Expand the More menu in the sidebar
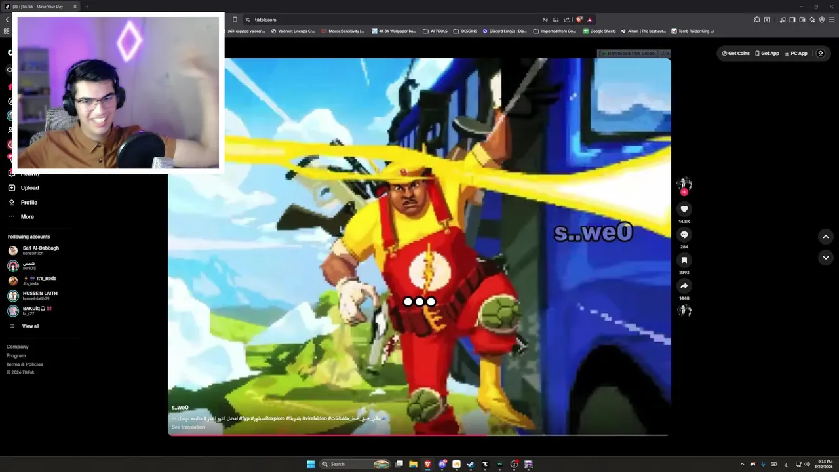Screen dimensions: 839x472 [x=27, y=217]
